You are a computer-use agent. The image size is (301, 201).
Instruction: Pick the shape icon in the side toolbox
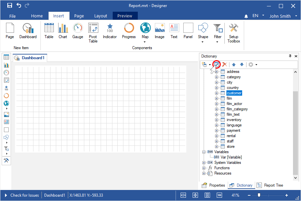pos(6,137)
